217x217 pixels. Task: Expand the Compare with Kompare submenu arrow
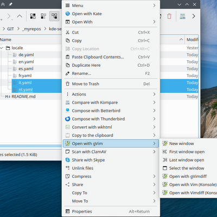point(154,103)
